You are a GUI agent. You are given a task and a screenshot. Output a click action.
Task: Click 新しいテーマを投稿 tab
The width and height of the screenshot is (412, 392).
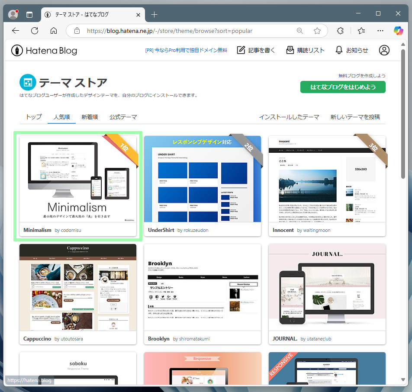pyautogui.click(x=355, y=117)
